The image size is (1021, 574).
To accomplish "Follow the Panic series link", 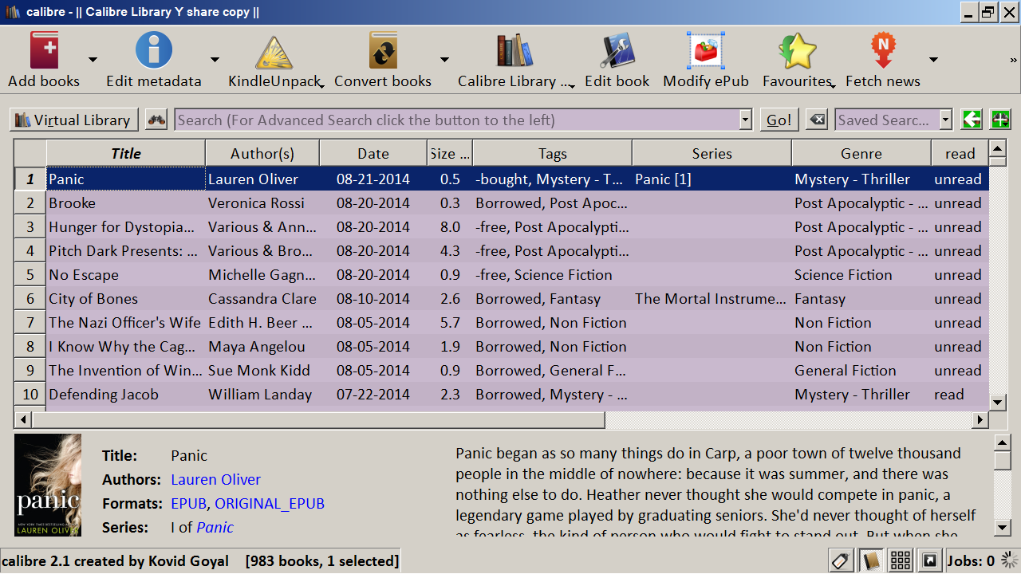I will point(215,527).
